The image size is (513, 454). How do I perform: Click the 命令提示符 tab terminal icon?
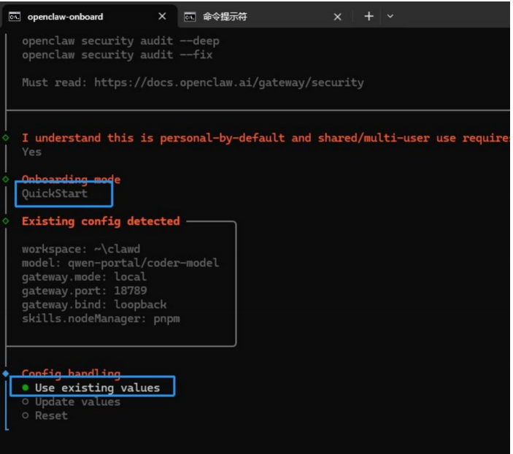coord(190,17)
